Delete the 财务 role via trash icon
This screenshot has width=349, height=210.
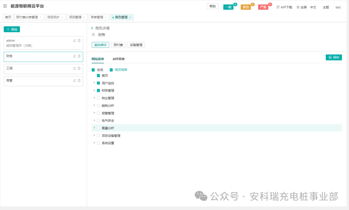coord(79,56)
